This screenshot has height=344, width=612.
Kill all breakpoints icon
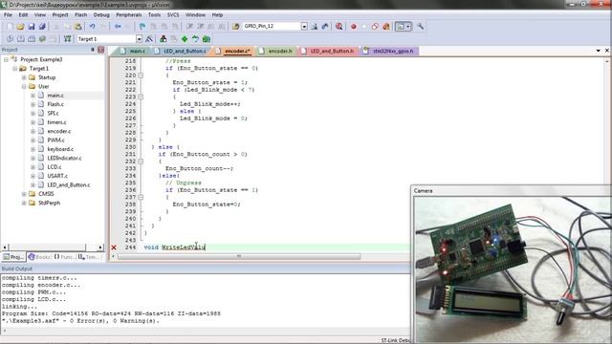click(386, 27)
